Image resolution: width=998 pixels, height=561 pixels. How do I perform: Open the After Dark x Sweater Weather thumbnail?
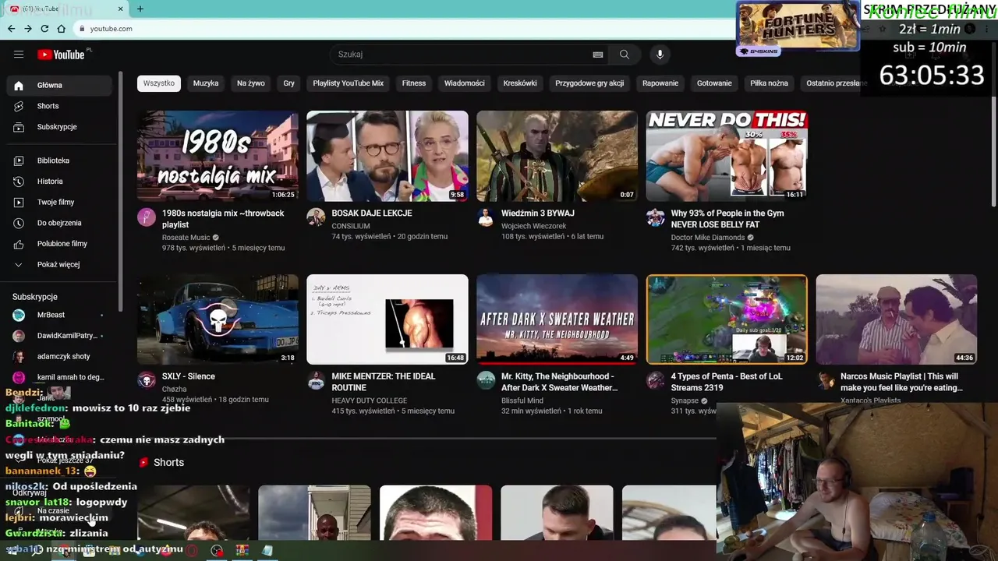click(x=557, y=319)
